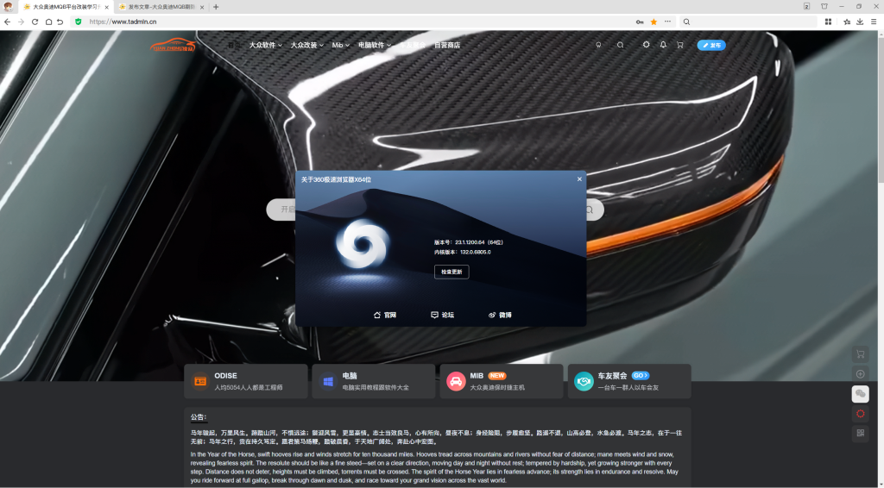Open the 电脑 tutorials card
Screen dimensions: 884x488
coord(374,381)
